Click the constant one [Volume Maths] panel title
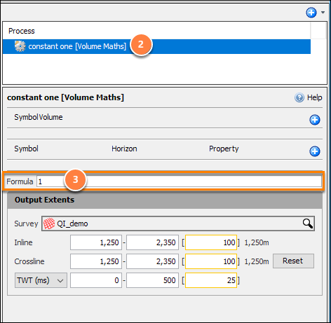This screenshot has width=331, height=323. [65, 97]
